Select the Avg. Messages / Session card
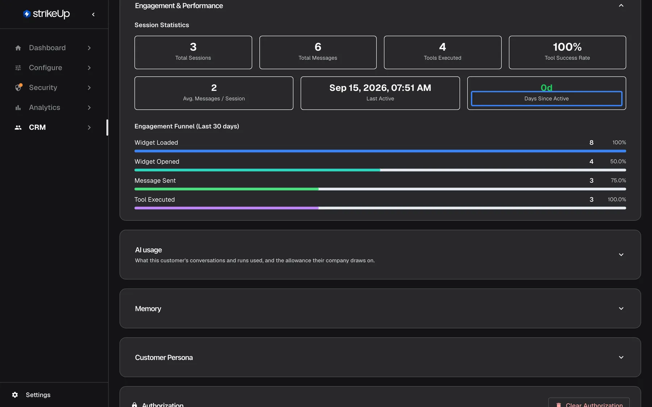Viewport: 652px width, 407px height. point(214,93)
